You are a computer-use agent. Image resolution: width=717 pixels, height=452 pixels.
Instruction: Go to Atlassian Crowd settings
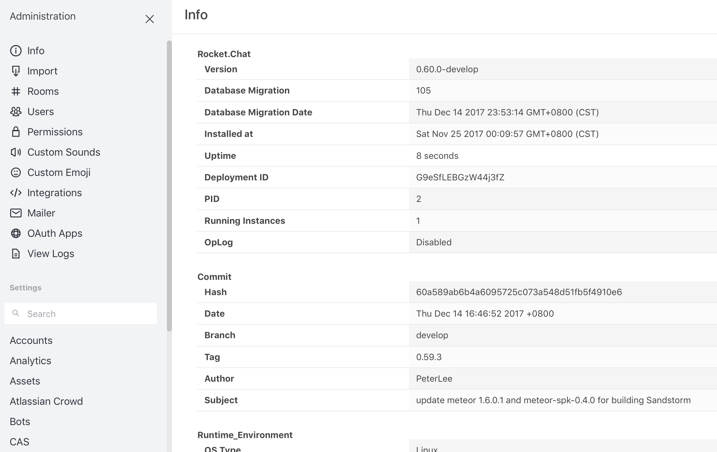[46, 401]
